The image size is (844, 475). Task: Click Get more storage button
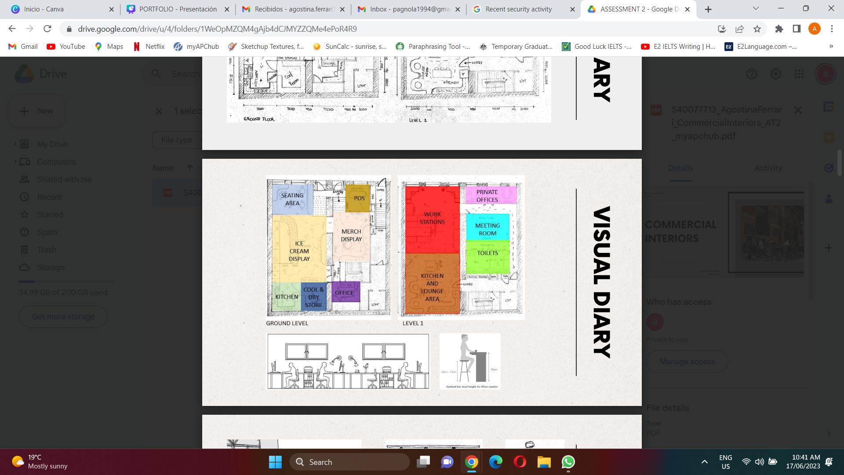point(63,317)
